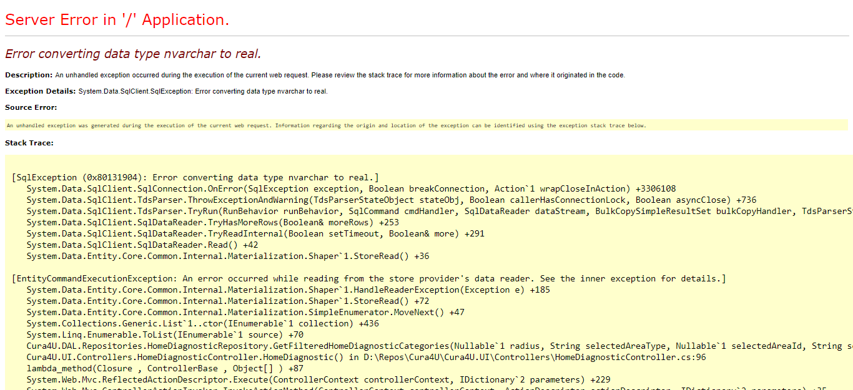Image resolution: width=853 pixels, height=390 pixels.
Task: Click the italic 'Error converting data type' subtitle
Action: (x=132, y=54)
